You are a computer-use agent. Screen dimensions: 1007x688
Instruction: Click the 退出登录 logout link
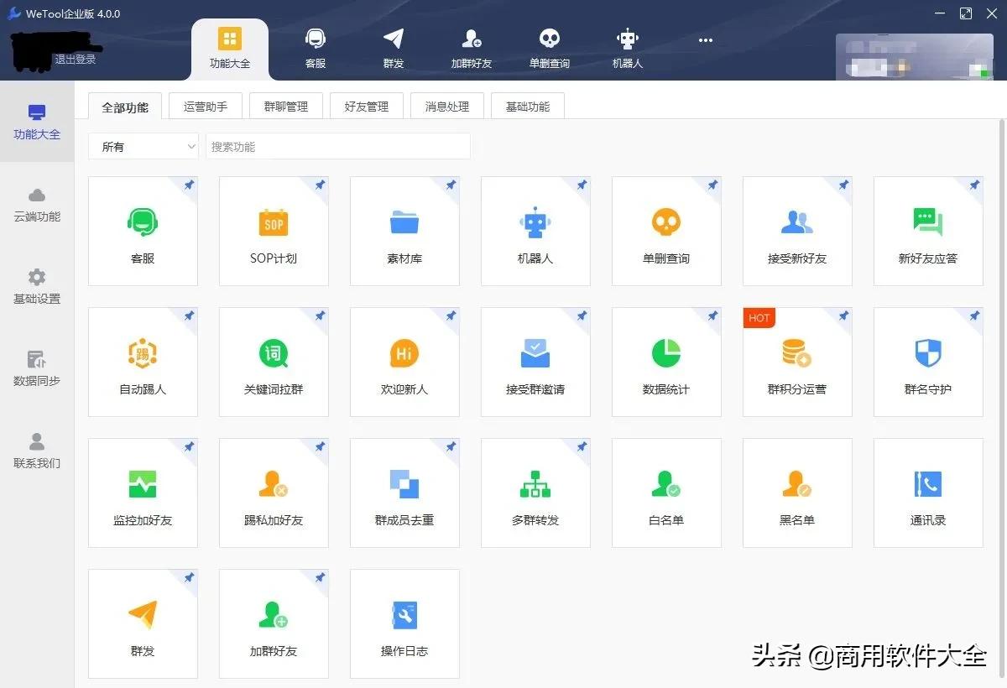tap(74, 60)
